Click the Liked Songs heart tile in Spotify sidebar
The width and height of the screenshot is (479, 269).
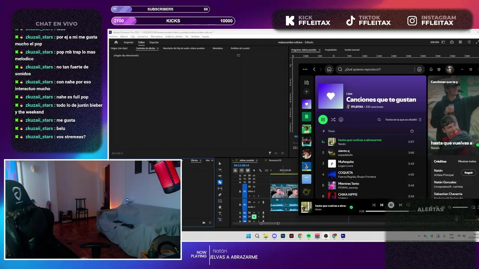(x=306, y=104)
